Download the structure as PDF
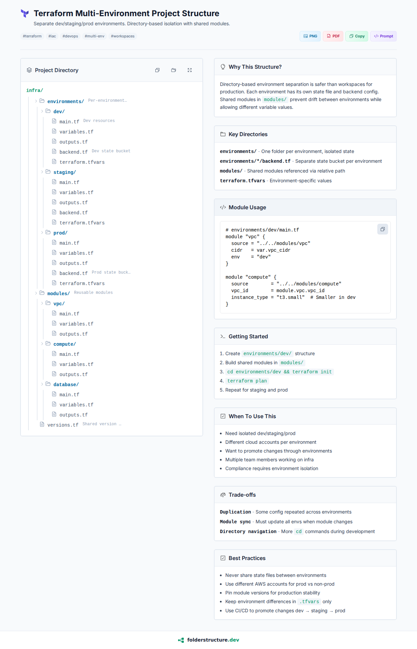Viewport: 417px width, 649px height. click(333, 36)
